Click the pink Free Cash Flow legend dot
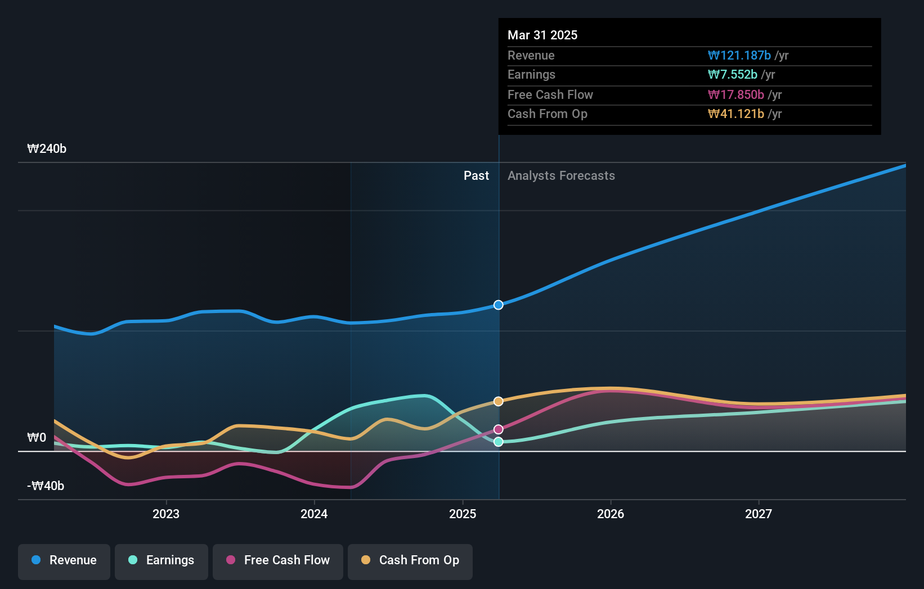The height and width of the screenshot is (589, 924). (x=231, y=560)
